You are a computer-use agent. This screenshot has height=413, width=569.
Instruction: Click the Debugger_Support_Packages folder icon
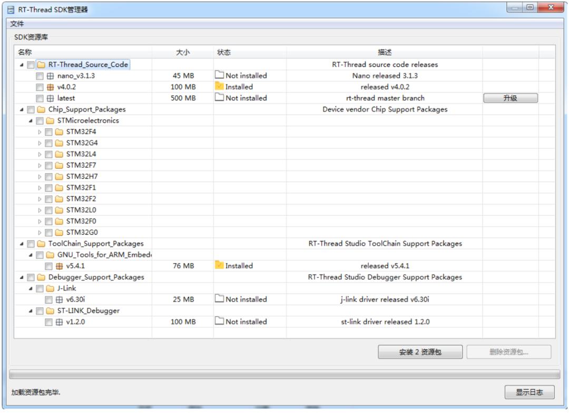point(41,277)
